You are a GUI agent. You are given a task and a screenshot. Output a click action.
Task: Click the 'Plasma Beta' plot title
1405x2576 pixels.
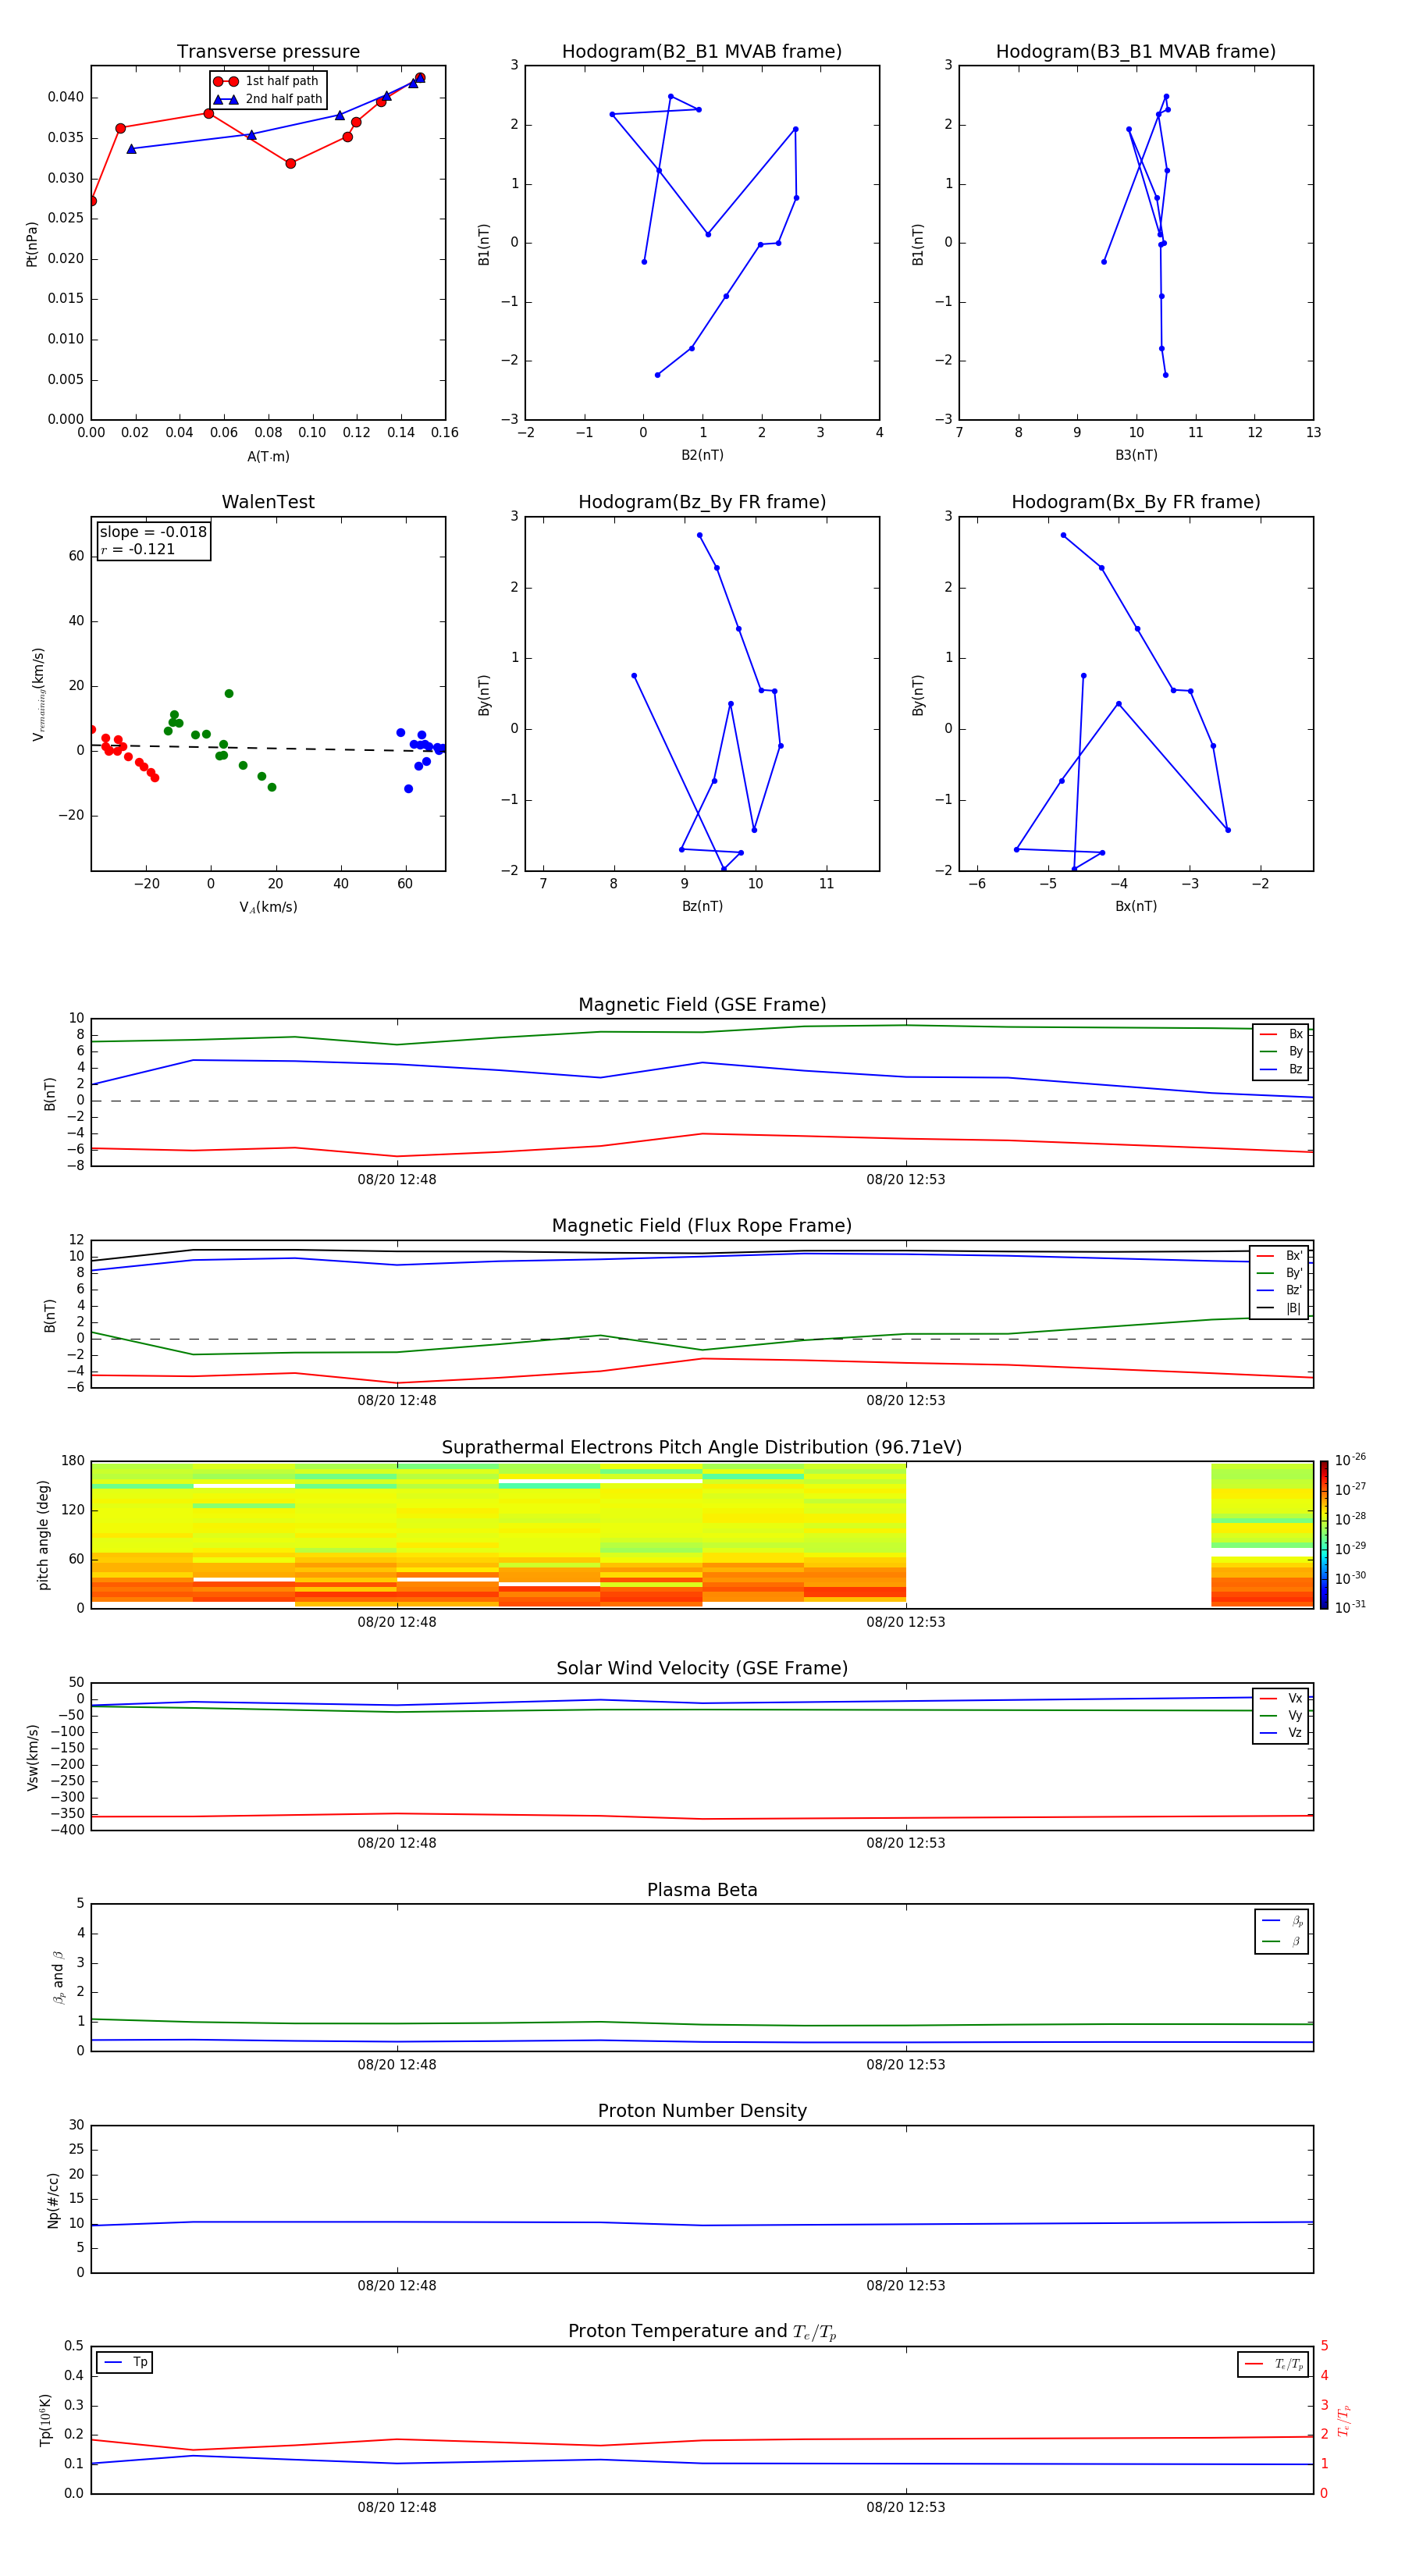pos(702,1890)
